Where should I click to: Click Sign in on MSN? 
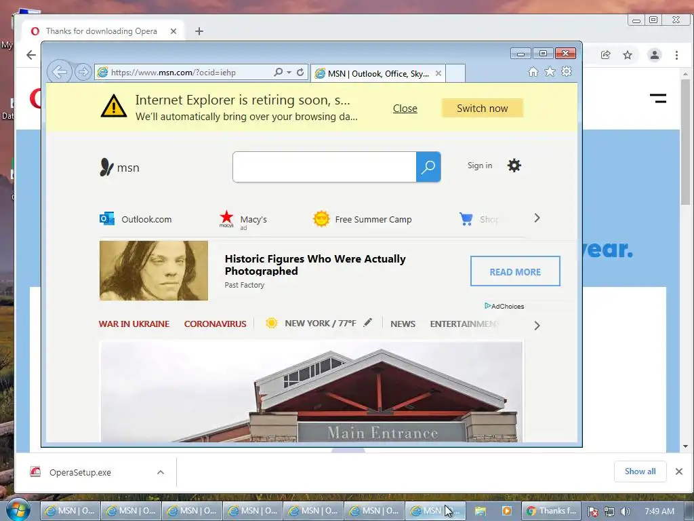coord(480,166)
